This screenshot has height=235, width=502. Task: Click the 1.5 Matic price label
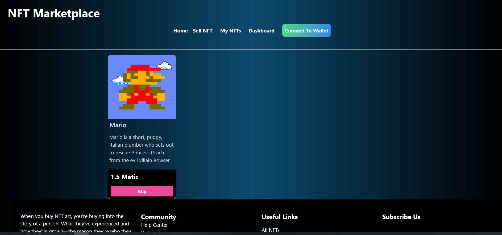click(x=125, y=177)
